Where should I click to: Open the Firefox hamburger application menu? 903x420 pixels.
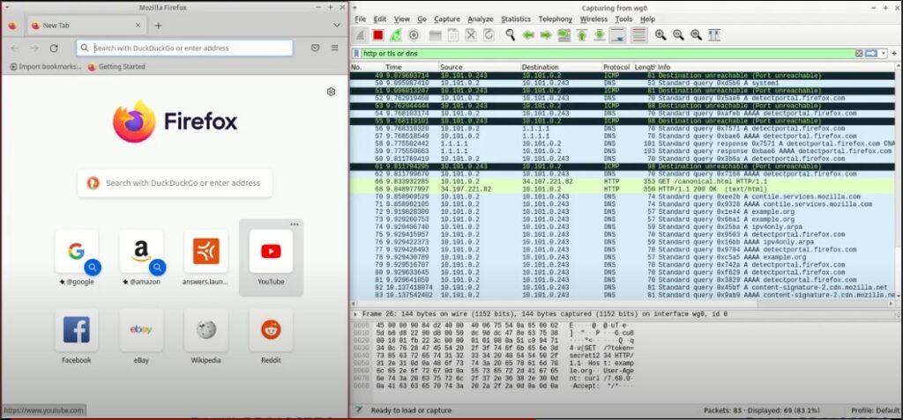(335, 48)
